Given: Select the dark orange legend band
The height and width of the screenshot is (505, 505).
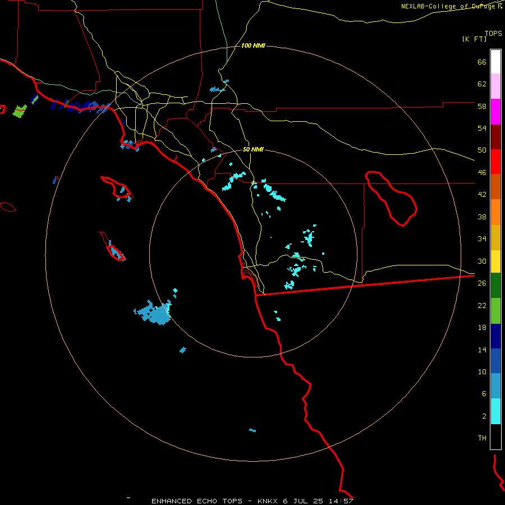Looking at the screenshot, I should point(495,186).
